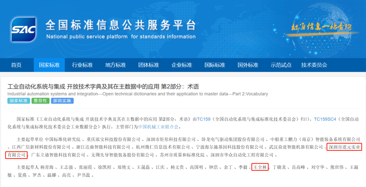Click the drafter name 杨文贵
The height and width of the screenshot is (187, 366).
point(177,167)
